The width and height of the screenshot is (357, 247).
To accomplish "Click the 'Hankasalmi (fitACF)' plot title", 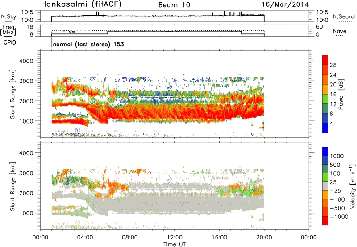I will (x=81, y=4).
